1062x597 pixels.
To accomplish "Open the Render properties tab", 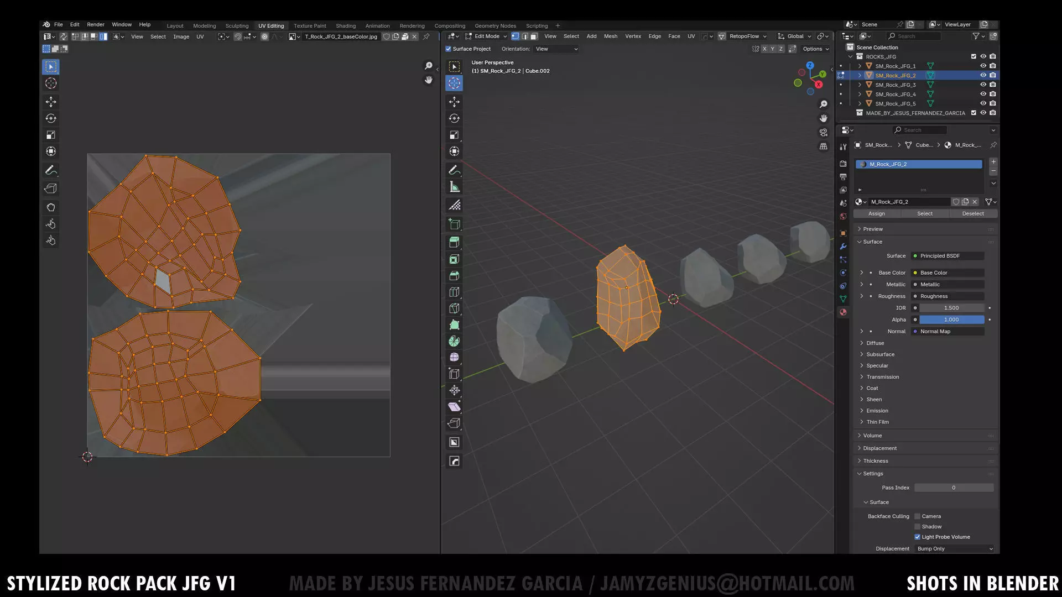I will 843,164.
